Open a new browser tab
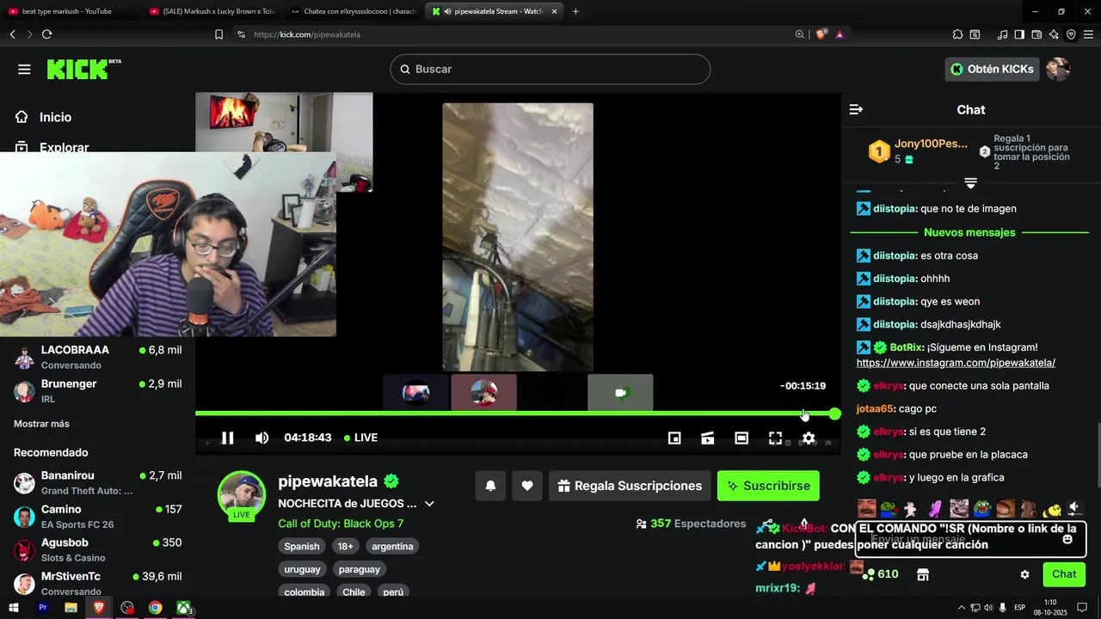 (x=575, y=11)
